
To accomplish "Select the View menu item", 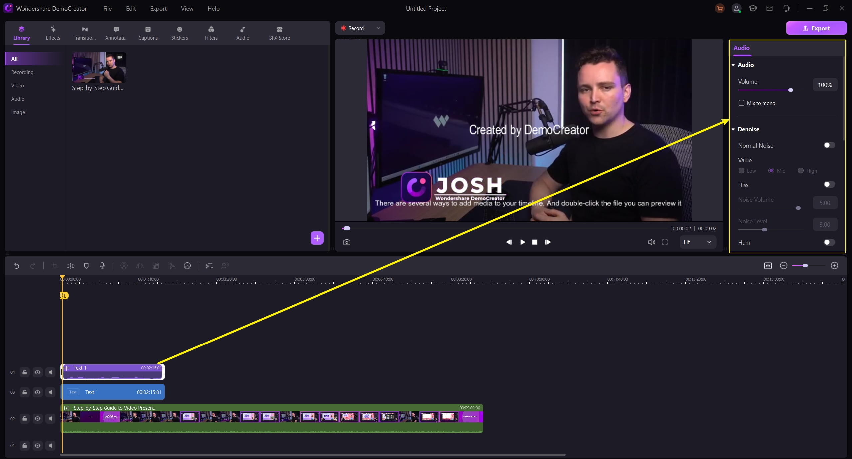I will [x=187, y=8].
